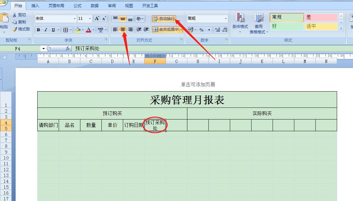Toggle center alignment
Screen dimensions: 353x201
(122, 30)
